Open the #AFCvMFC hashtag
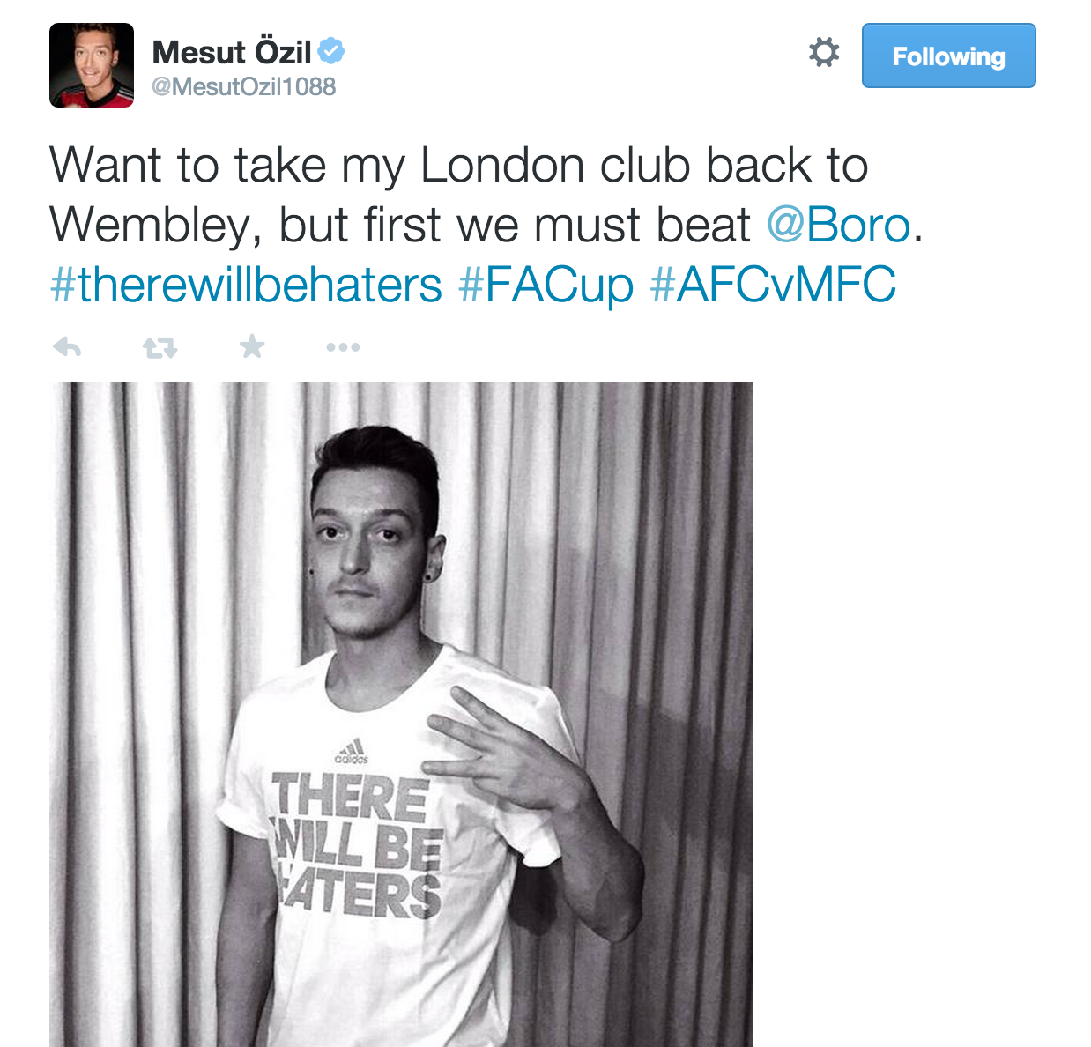This screenshot has width=1091, height=1047. coord(773,285)
